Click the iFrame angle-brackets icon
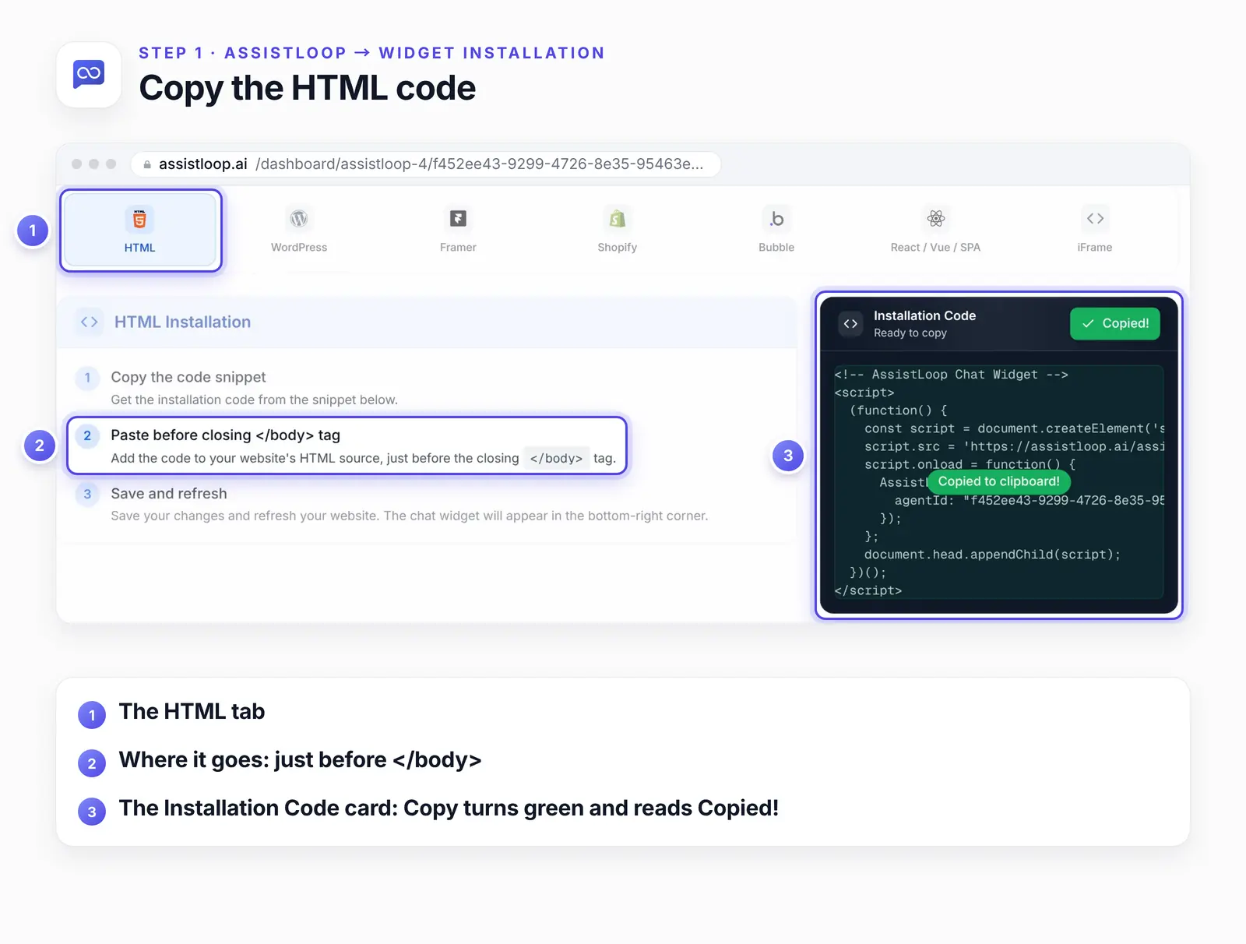Viewport: 1246px width, 944px height. pos(1095,219)
